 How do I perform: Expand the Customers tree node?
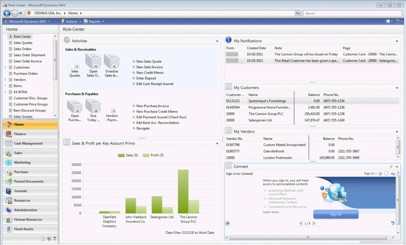click(x=5, y=68)
